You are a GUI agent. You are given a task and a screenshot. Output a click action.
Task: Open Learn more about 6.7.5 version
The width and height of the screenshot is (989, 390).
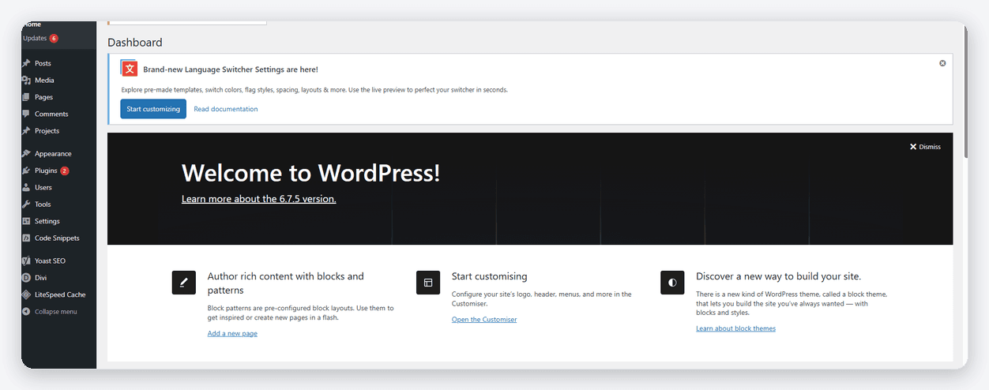(x=259, y=199)
